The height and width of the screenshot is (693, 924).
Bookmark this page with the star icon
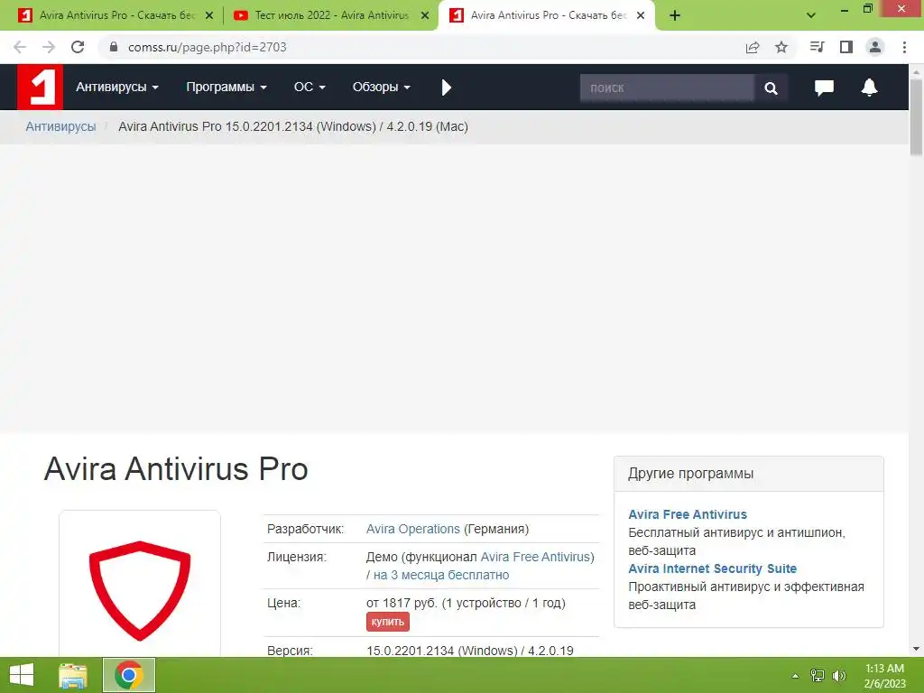781,47
